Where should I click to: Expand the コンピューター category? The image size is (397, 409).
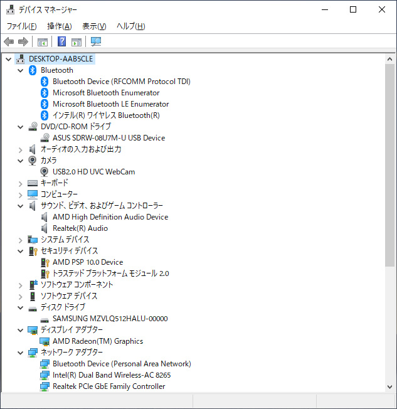tap(20, 195)
